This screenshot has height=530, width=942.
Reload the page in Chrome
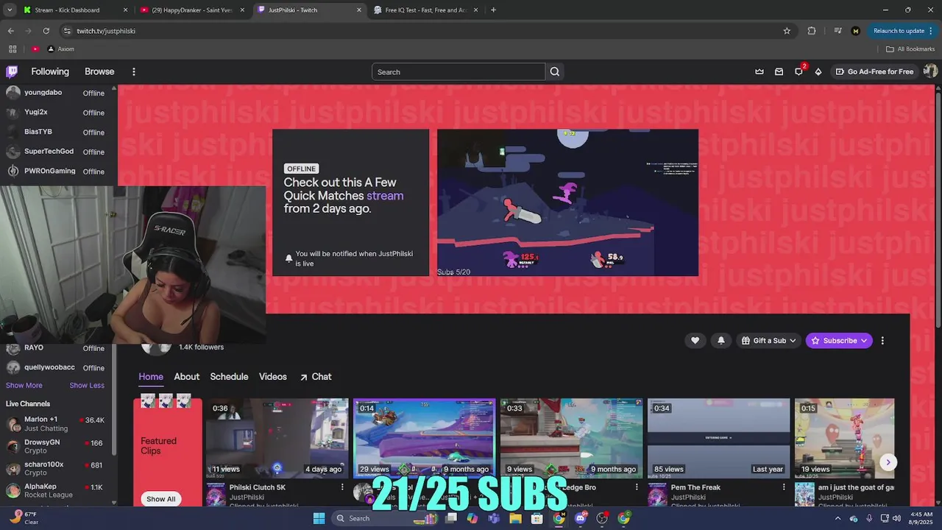coord(46,31)
